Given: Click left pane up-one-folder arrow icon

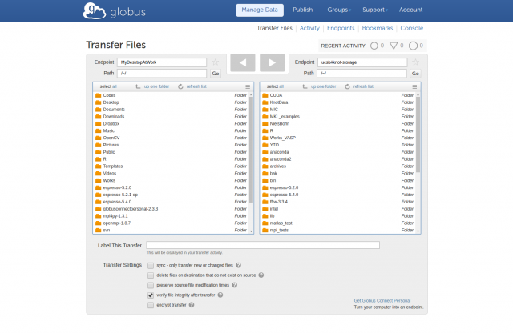Looking at the screenshot, I should pos(138,86).
